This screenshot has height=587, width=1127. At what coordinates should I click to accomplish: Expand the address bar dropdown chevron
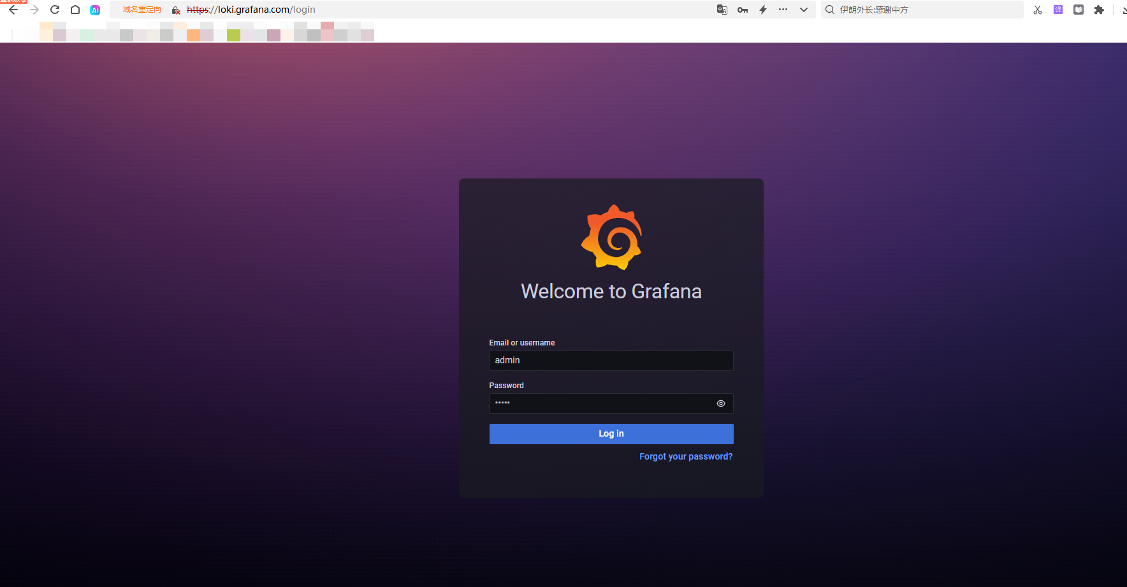804,10
